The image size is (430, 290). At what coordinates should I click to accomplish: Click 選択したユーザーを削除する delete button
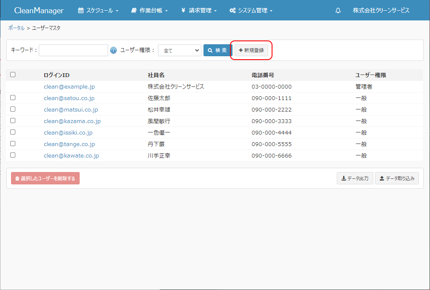pyautogui.click(x=45, y=178)
